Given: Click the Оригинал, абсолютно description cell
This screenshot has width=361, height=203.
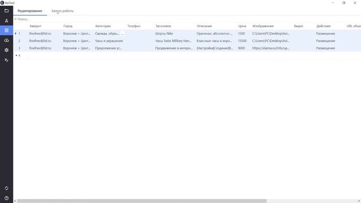Looking at the screenshot, I should pyautogui.click(x=214, y=34).
